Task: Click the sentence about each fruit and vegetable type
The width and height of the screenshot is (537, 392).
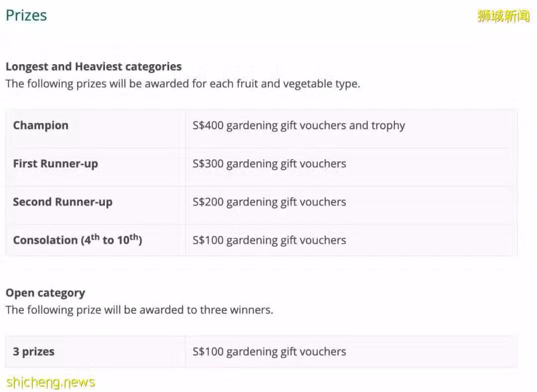Action: (x=183, y=84)
